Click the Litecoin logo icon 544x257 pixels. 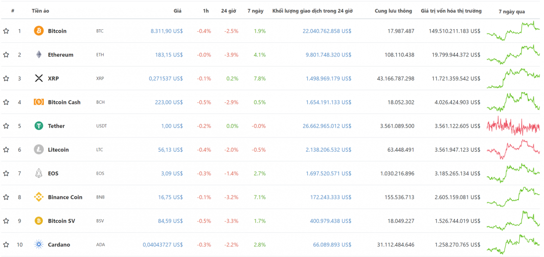(39, 150)
